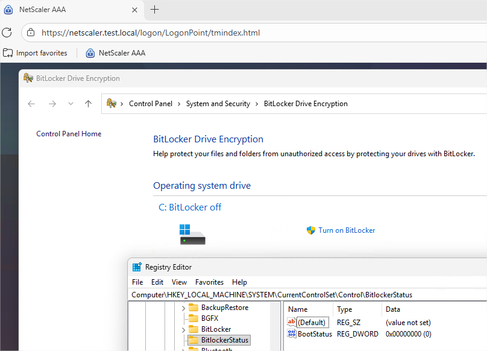Click the BitLocker key folder icon

(x=193, y=329)
